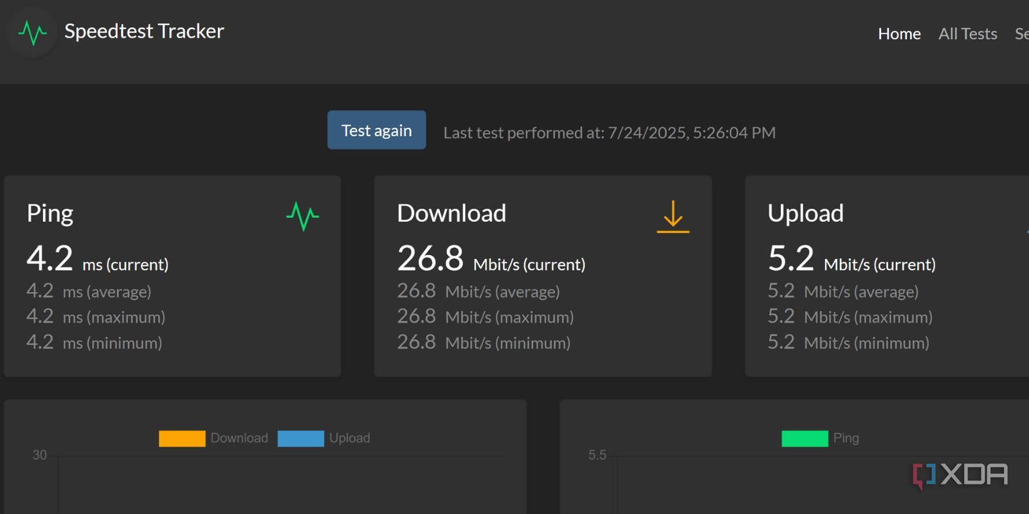Screen dimensions: 1029x514
Task: Select the '5.2 Mbit/s (average)' upload value
Action: point(843,291)
